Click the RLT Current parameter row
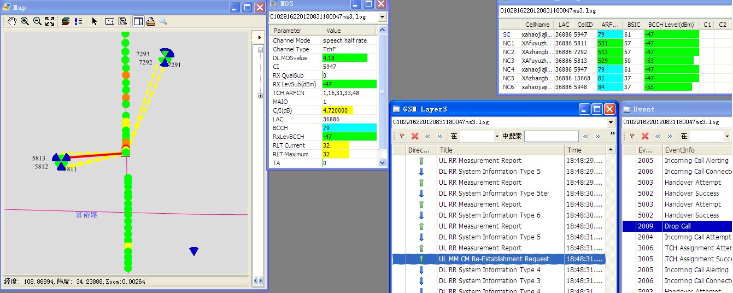The width and height of the screenshot is (733, 293). pyautogui.click(x=323, y=145)
